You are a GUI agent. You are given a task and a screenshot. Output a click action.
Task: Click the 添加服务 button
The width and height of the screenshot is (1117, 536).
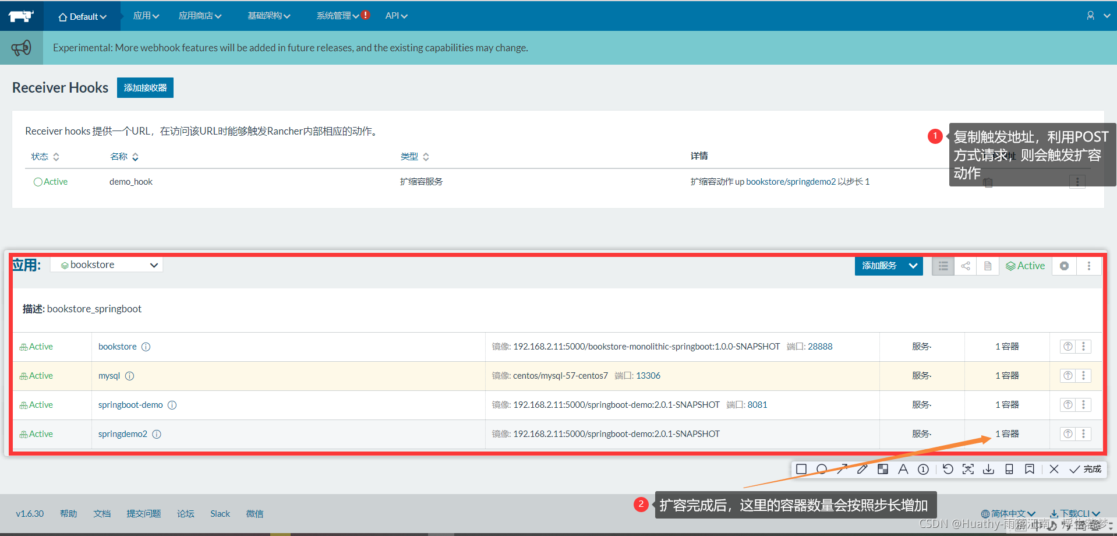tap(879, 266)
